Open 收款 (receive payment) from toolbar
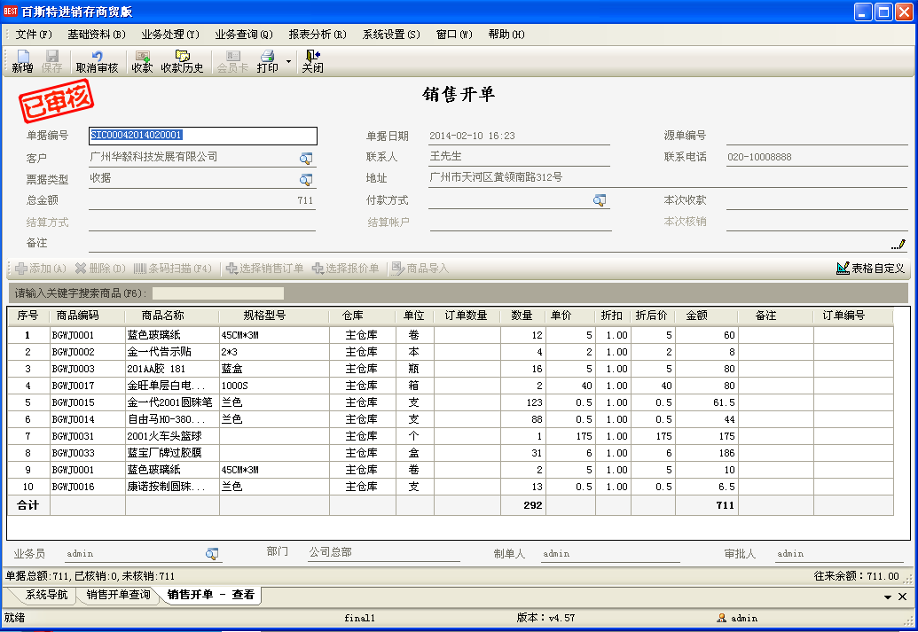The height and width of the screenshot is (632, 918). coord(142,61)
